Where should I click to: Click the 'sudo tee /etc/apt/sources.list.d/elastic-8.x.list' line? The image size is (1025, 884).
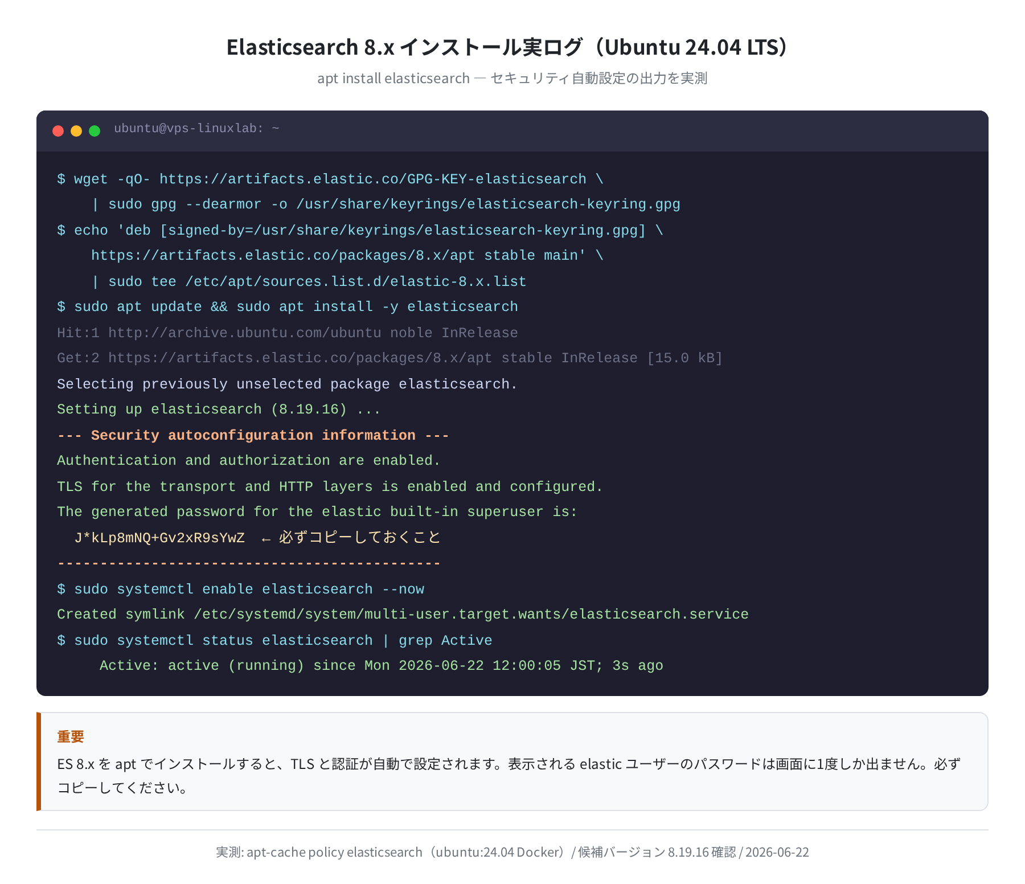[x=309, y=281]
